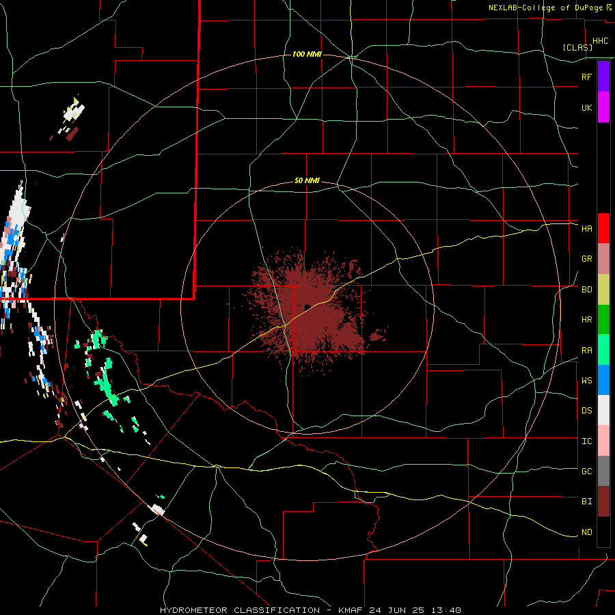615x615 pixels.
Task: Click the DS legend label
Action: tap(586, 411)
